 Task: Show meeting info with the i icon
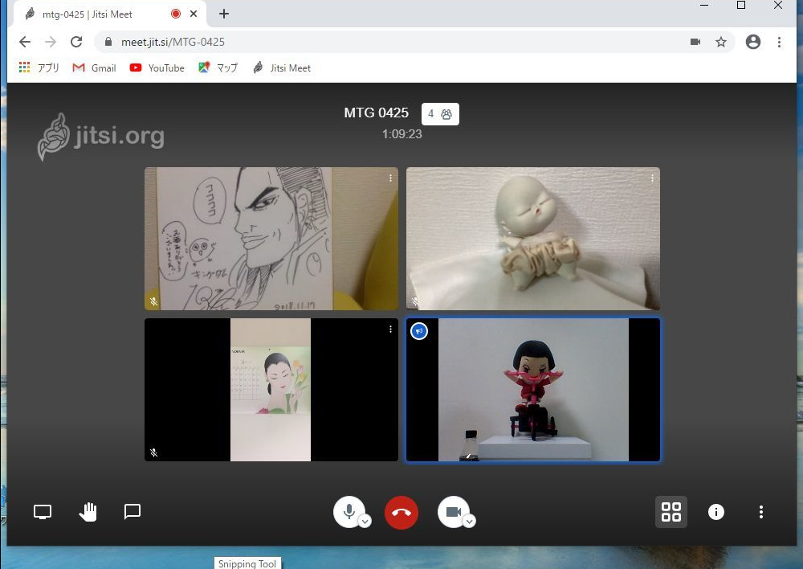(716, 512)
